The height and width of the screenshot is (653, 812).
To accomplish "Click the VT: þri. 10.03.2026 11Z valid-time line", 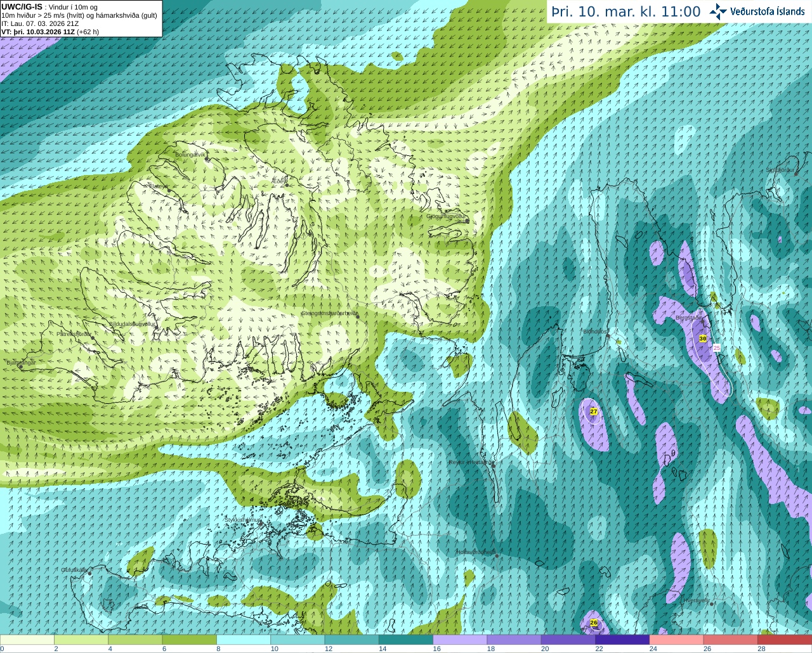I will pyautogui.click(x=49, y=32).
